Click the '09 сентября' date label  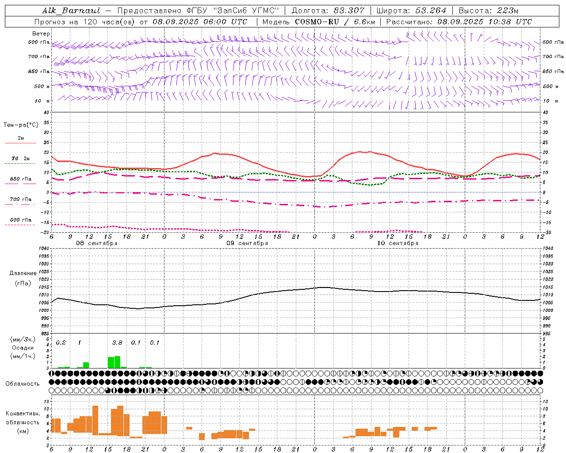(x=247, y=243)
